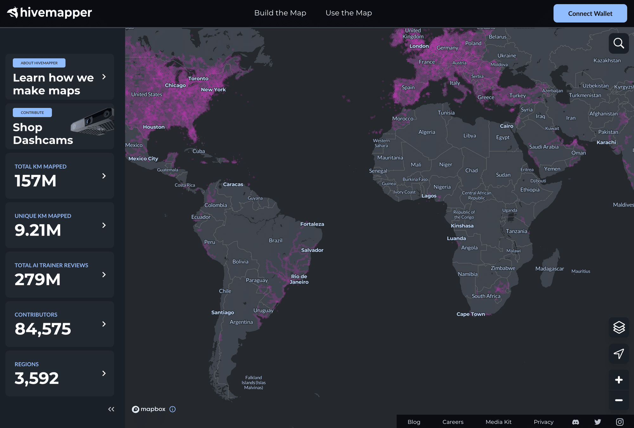Open the Instagram link icon
The width and height of the screenshot is (634, 428).
(x=620, y=422)
